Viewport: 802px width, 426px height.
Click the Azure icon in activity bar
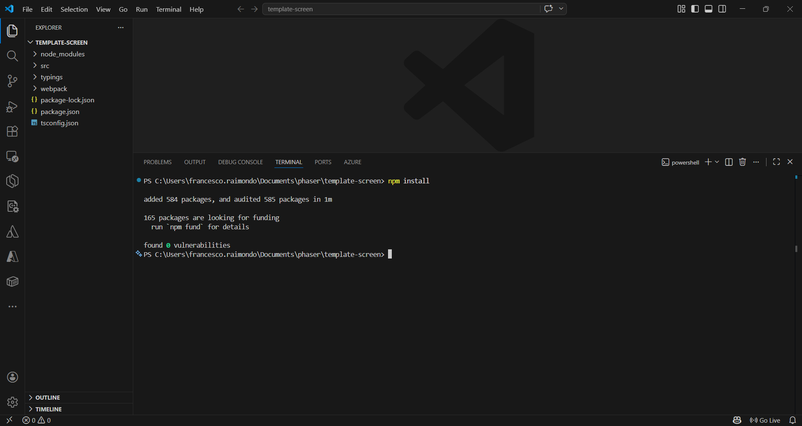(x=13, y=256)
